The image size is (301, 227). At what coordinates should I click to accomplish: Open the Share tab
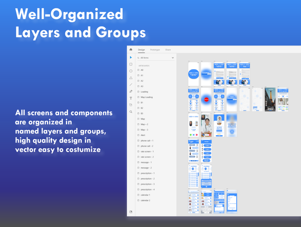(168, 50)
